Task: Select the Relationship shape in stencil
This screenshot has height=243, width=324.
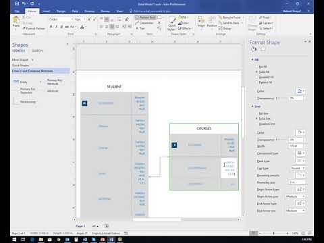Action: (25, 102)
